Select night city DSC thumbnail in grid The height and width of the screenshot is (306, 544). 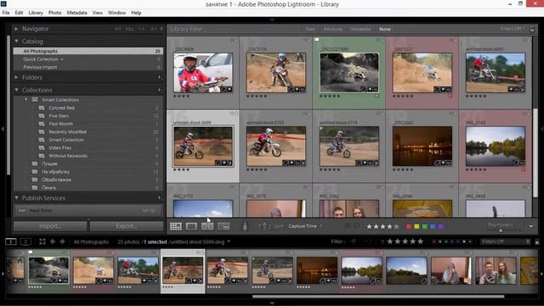tap(422, 146)
